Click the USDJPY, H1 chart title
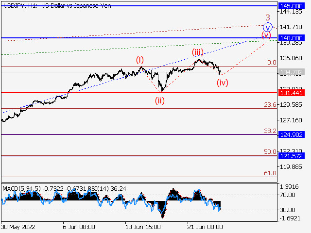Viewport: 311px width, 233px height. pyautogui.click(x=57, y=6)
